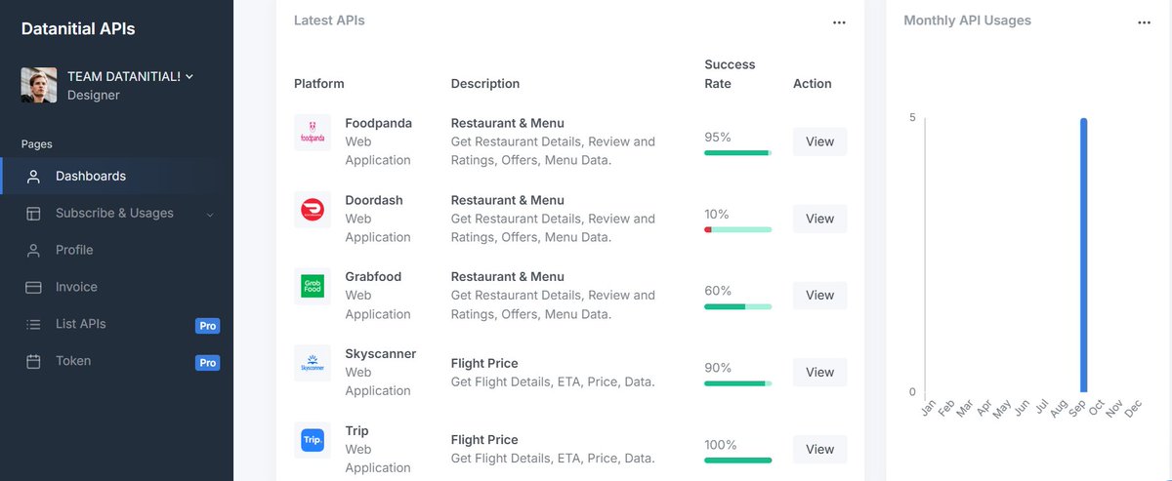
Task: Click the September bar in usage chart
Action: click(1083, 254)
